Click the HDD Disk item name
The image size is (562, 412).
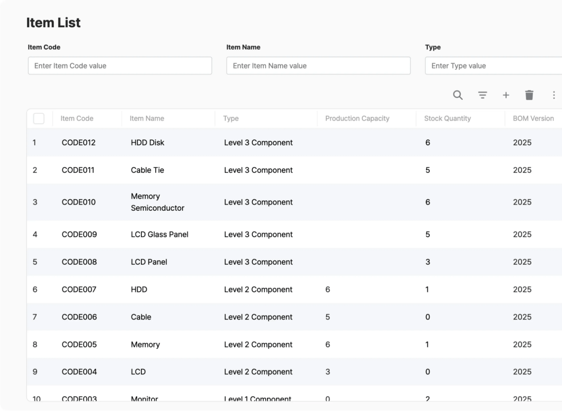click(148, 143)
